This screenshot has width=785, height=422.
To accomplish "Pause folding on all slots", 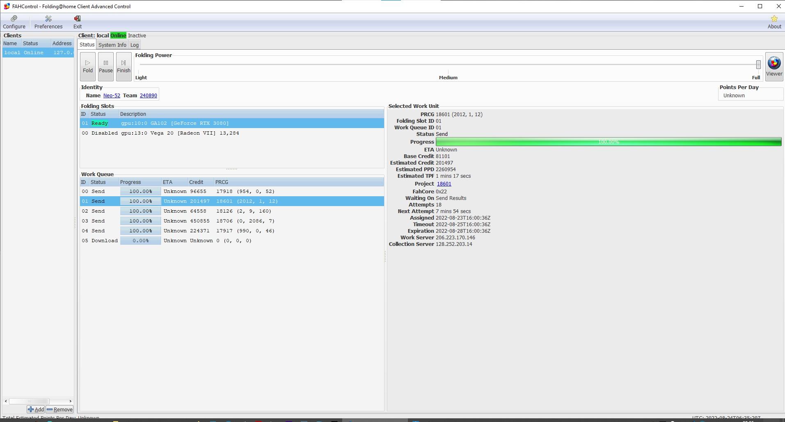I will click(x=106, y=66).
